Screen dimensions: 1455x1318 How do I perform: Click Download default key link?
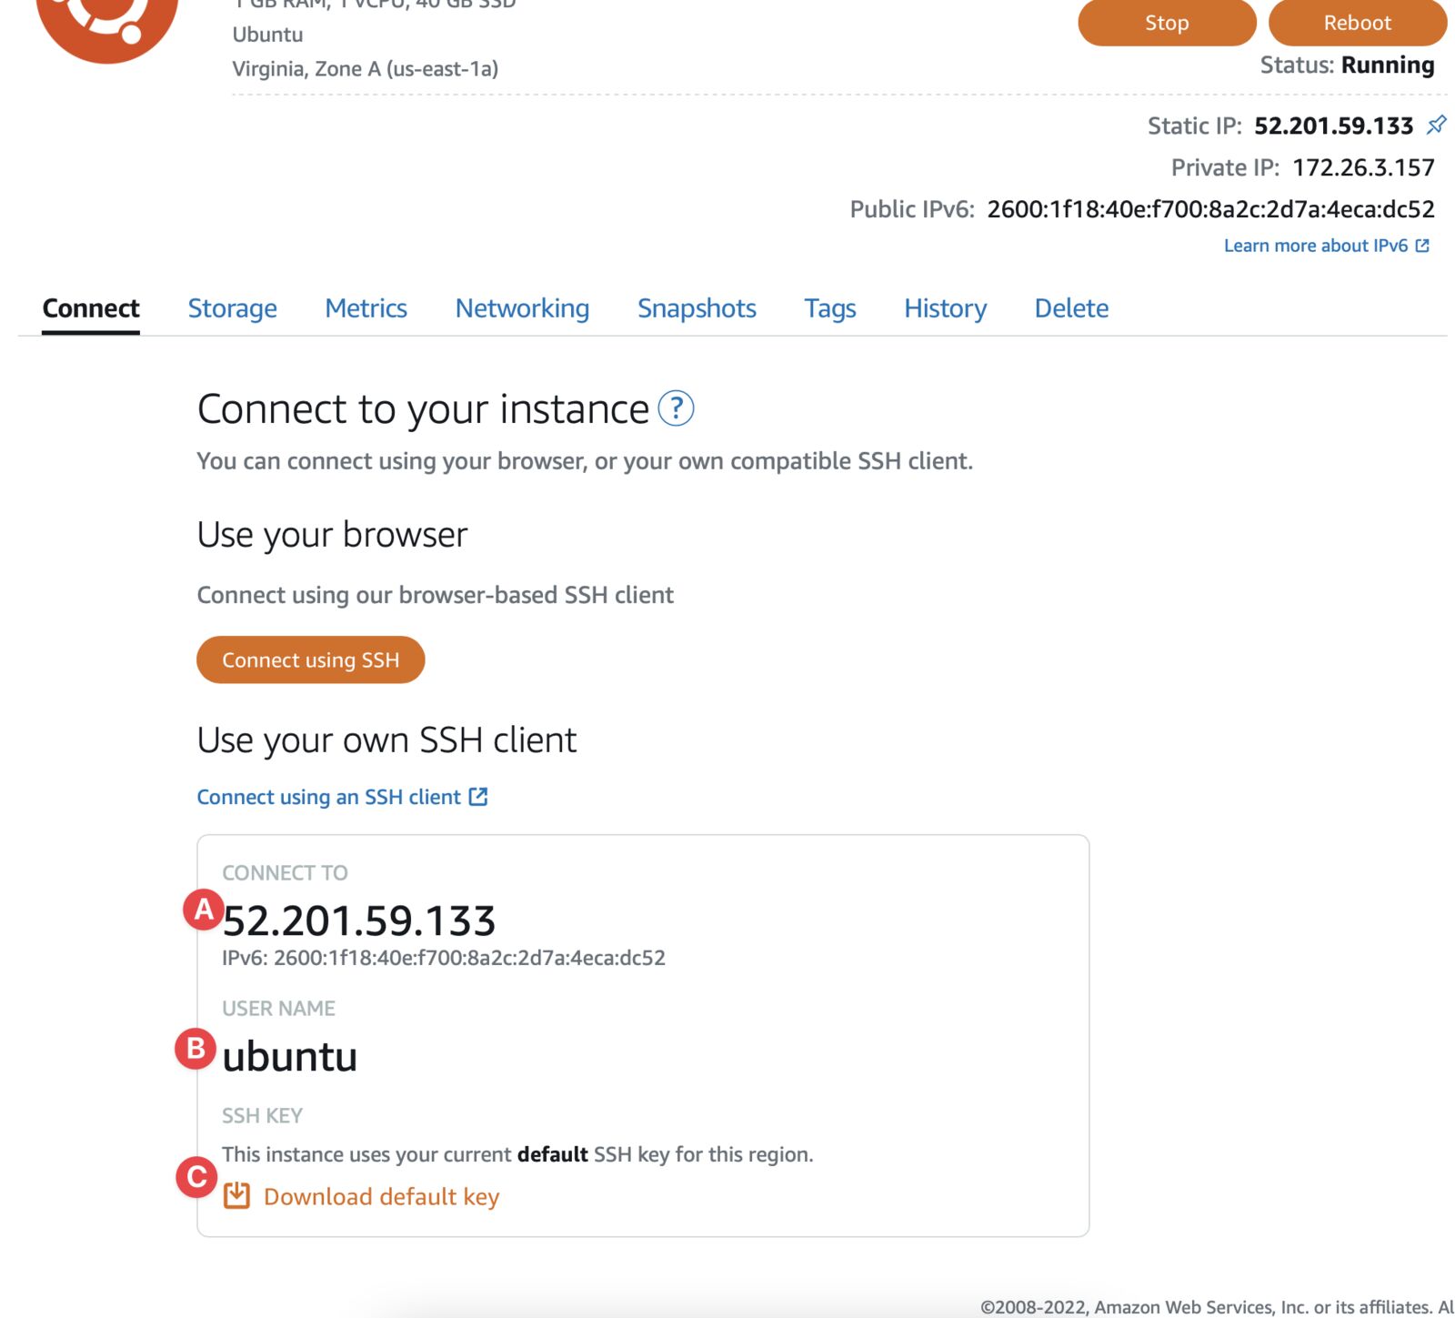click(x=381, y=1196)
